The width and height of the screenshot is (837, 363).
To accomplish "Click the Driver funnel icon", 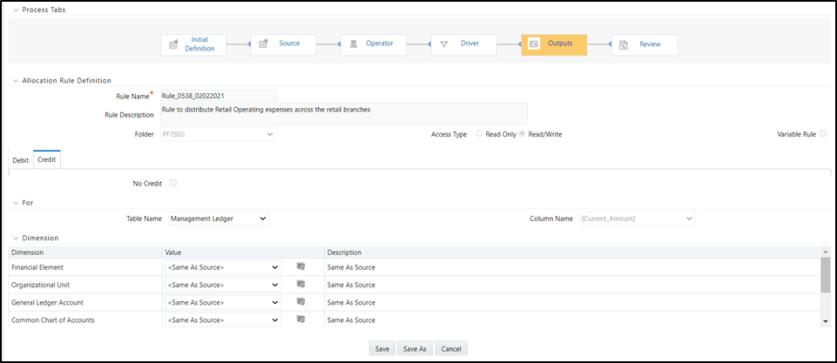I will (443, 45).
